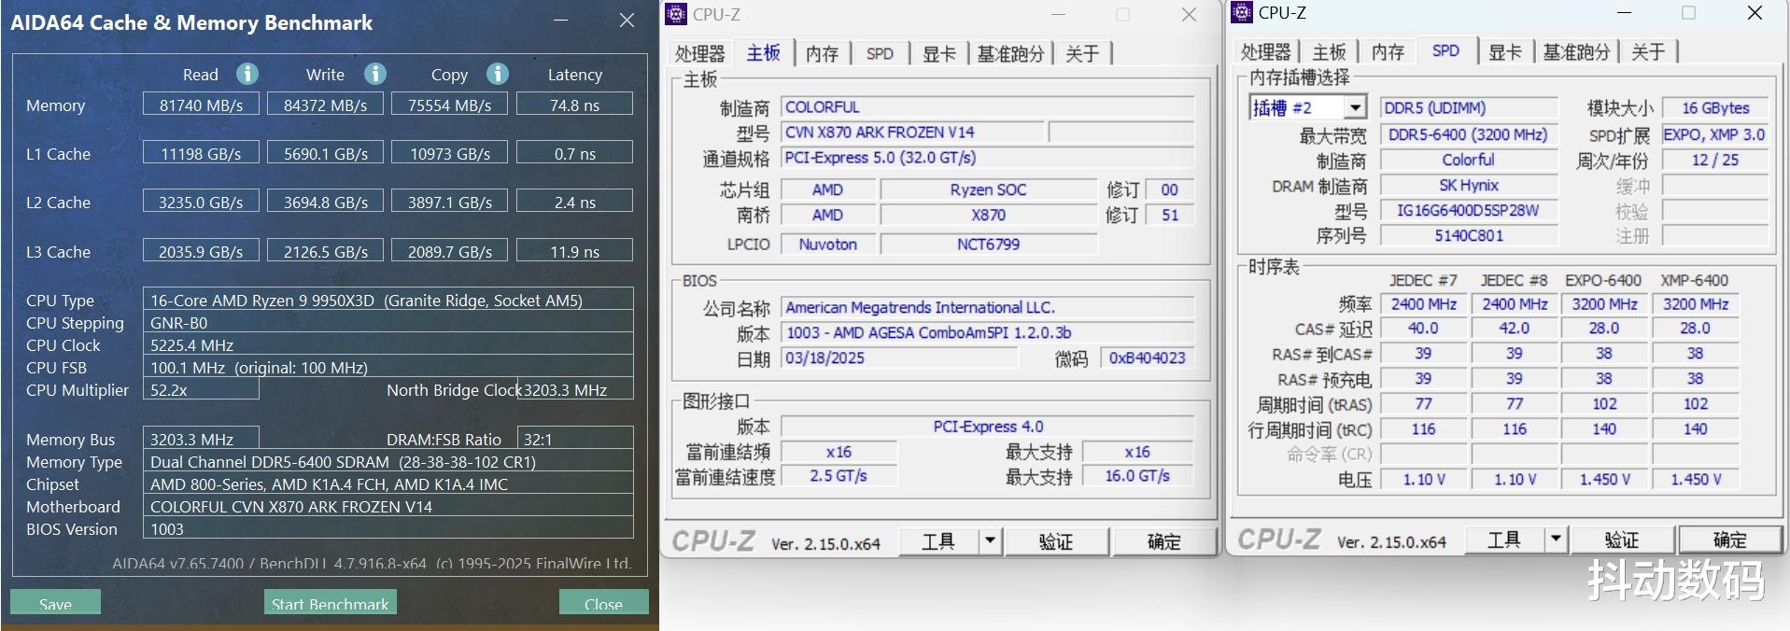Click the info icon next to Write
The width and height of the screenshot is (1790, 631).
point(375,74)
